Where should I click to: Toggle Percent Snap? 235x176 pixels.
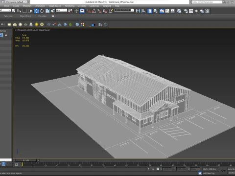99,11
